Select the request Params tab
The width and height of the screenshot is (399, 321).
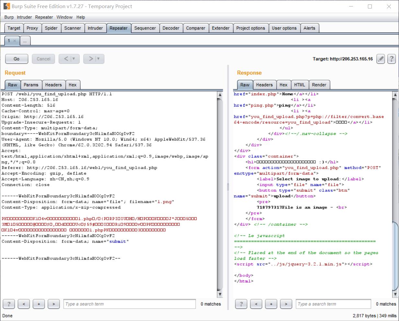point(31,85)
